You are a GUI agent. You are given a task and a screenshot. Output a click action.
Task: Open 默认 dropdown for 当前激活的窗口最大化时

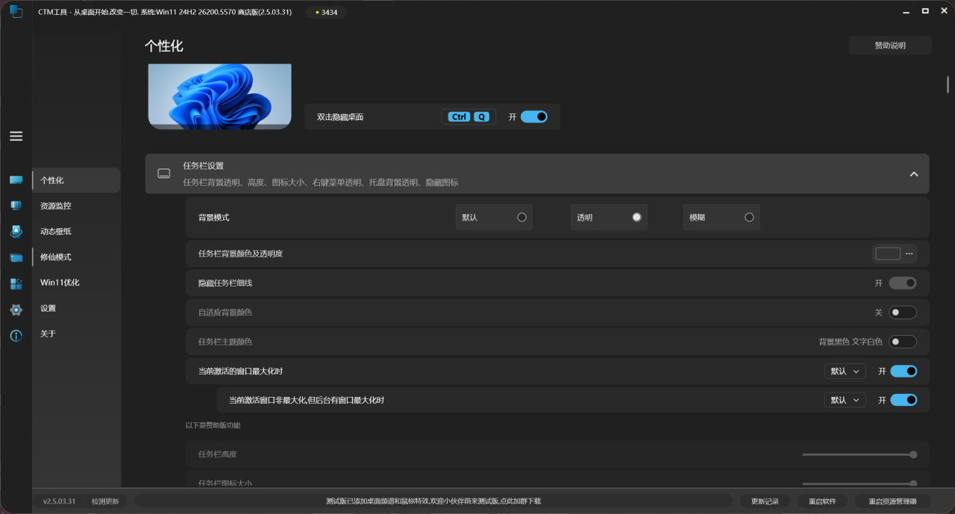point(845,371)
